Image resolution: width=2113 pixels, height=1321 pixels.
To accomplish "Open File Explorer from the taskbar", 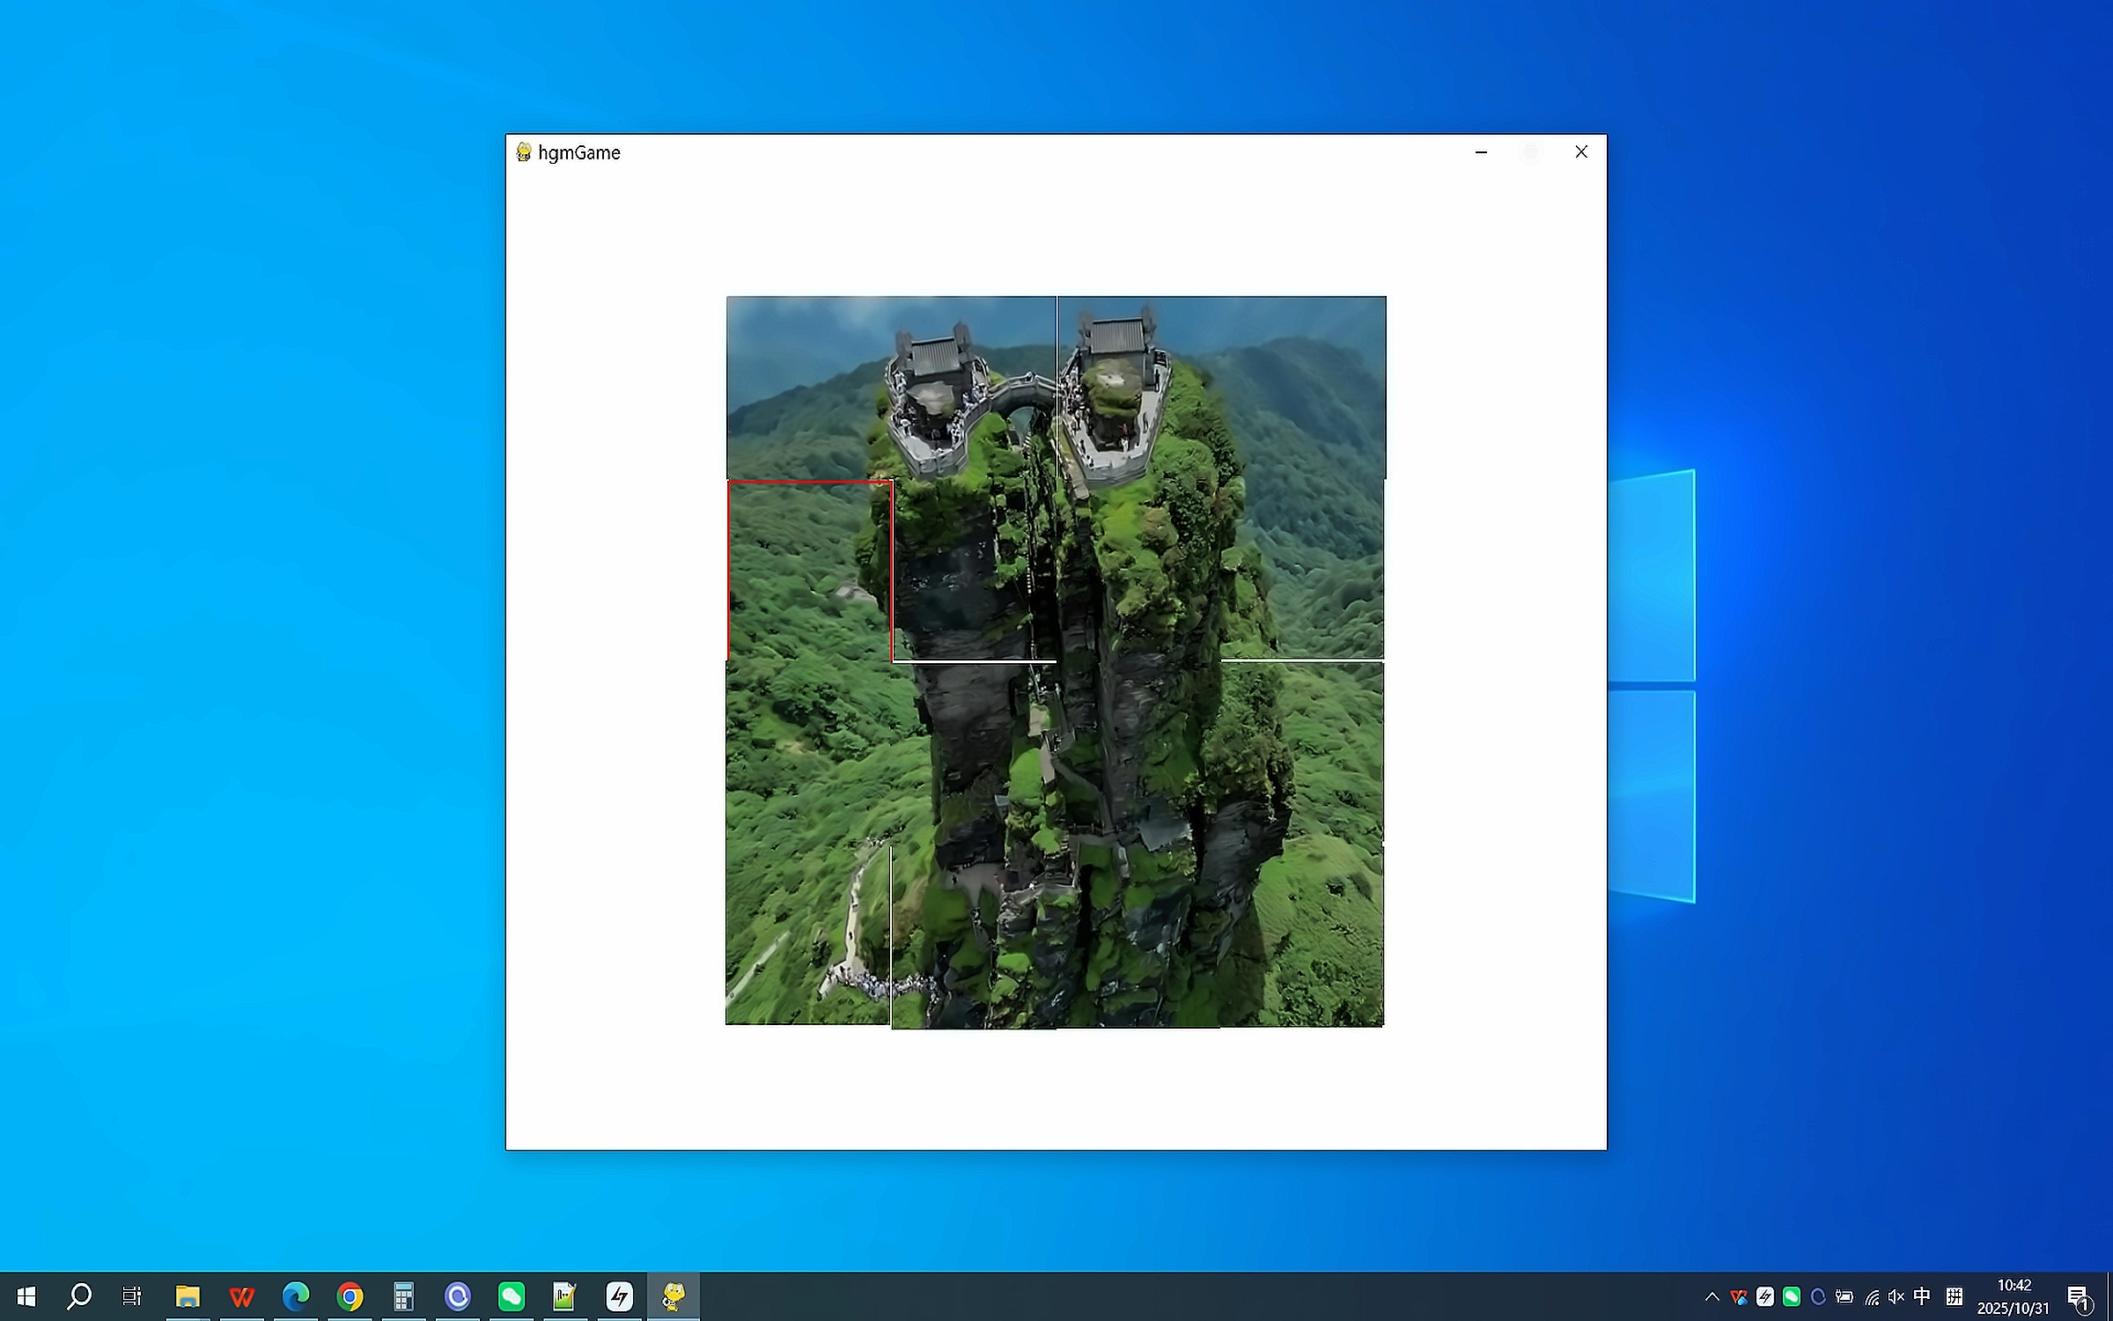I will (188, 1296).
